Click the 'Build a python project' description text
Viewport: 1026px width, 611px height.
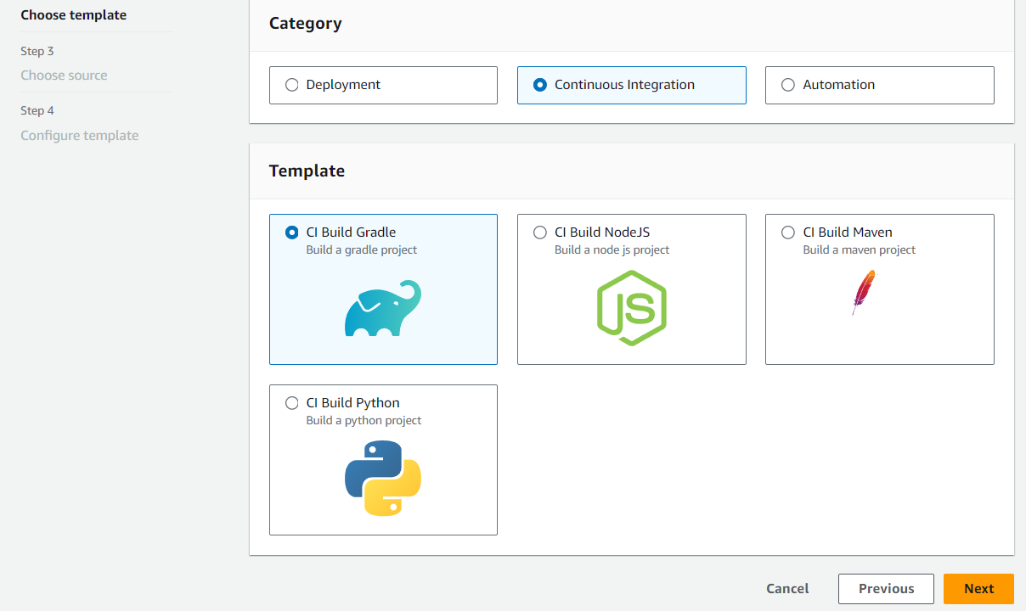(x=364, y=421)
